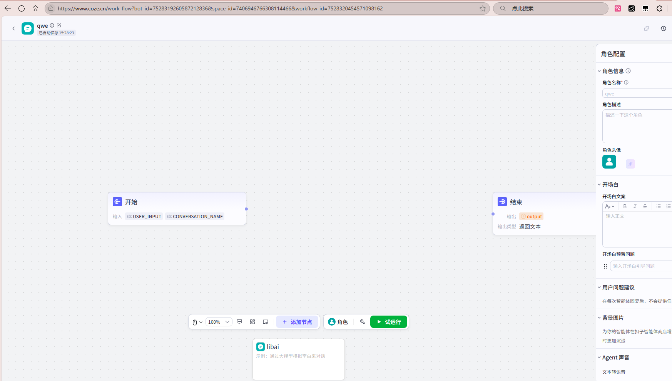Click the back arrow next to qwe
This screenshot has width=672, height=381.
pos(13,28)
